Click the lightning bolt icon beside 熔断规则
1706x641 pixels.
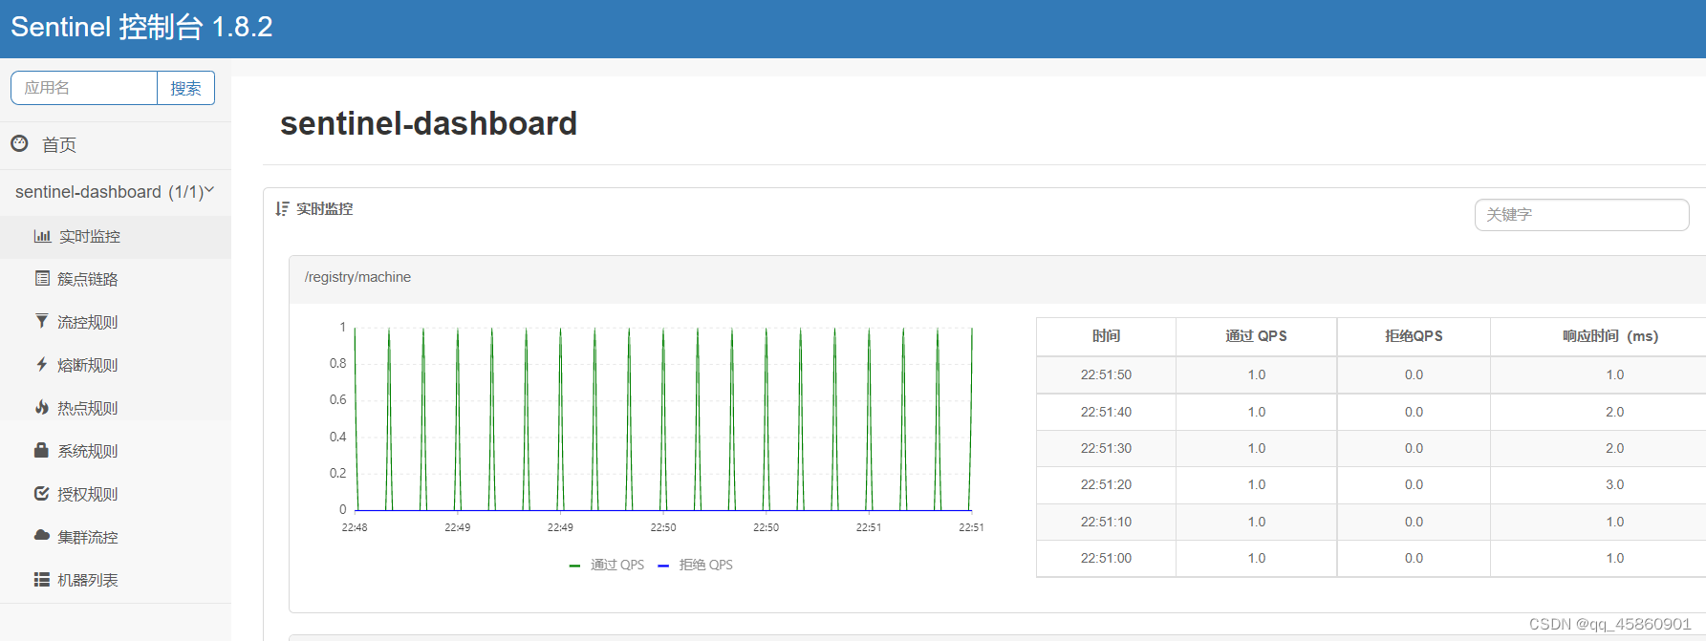[41, 364]
